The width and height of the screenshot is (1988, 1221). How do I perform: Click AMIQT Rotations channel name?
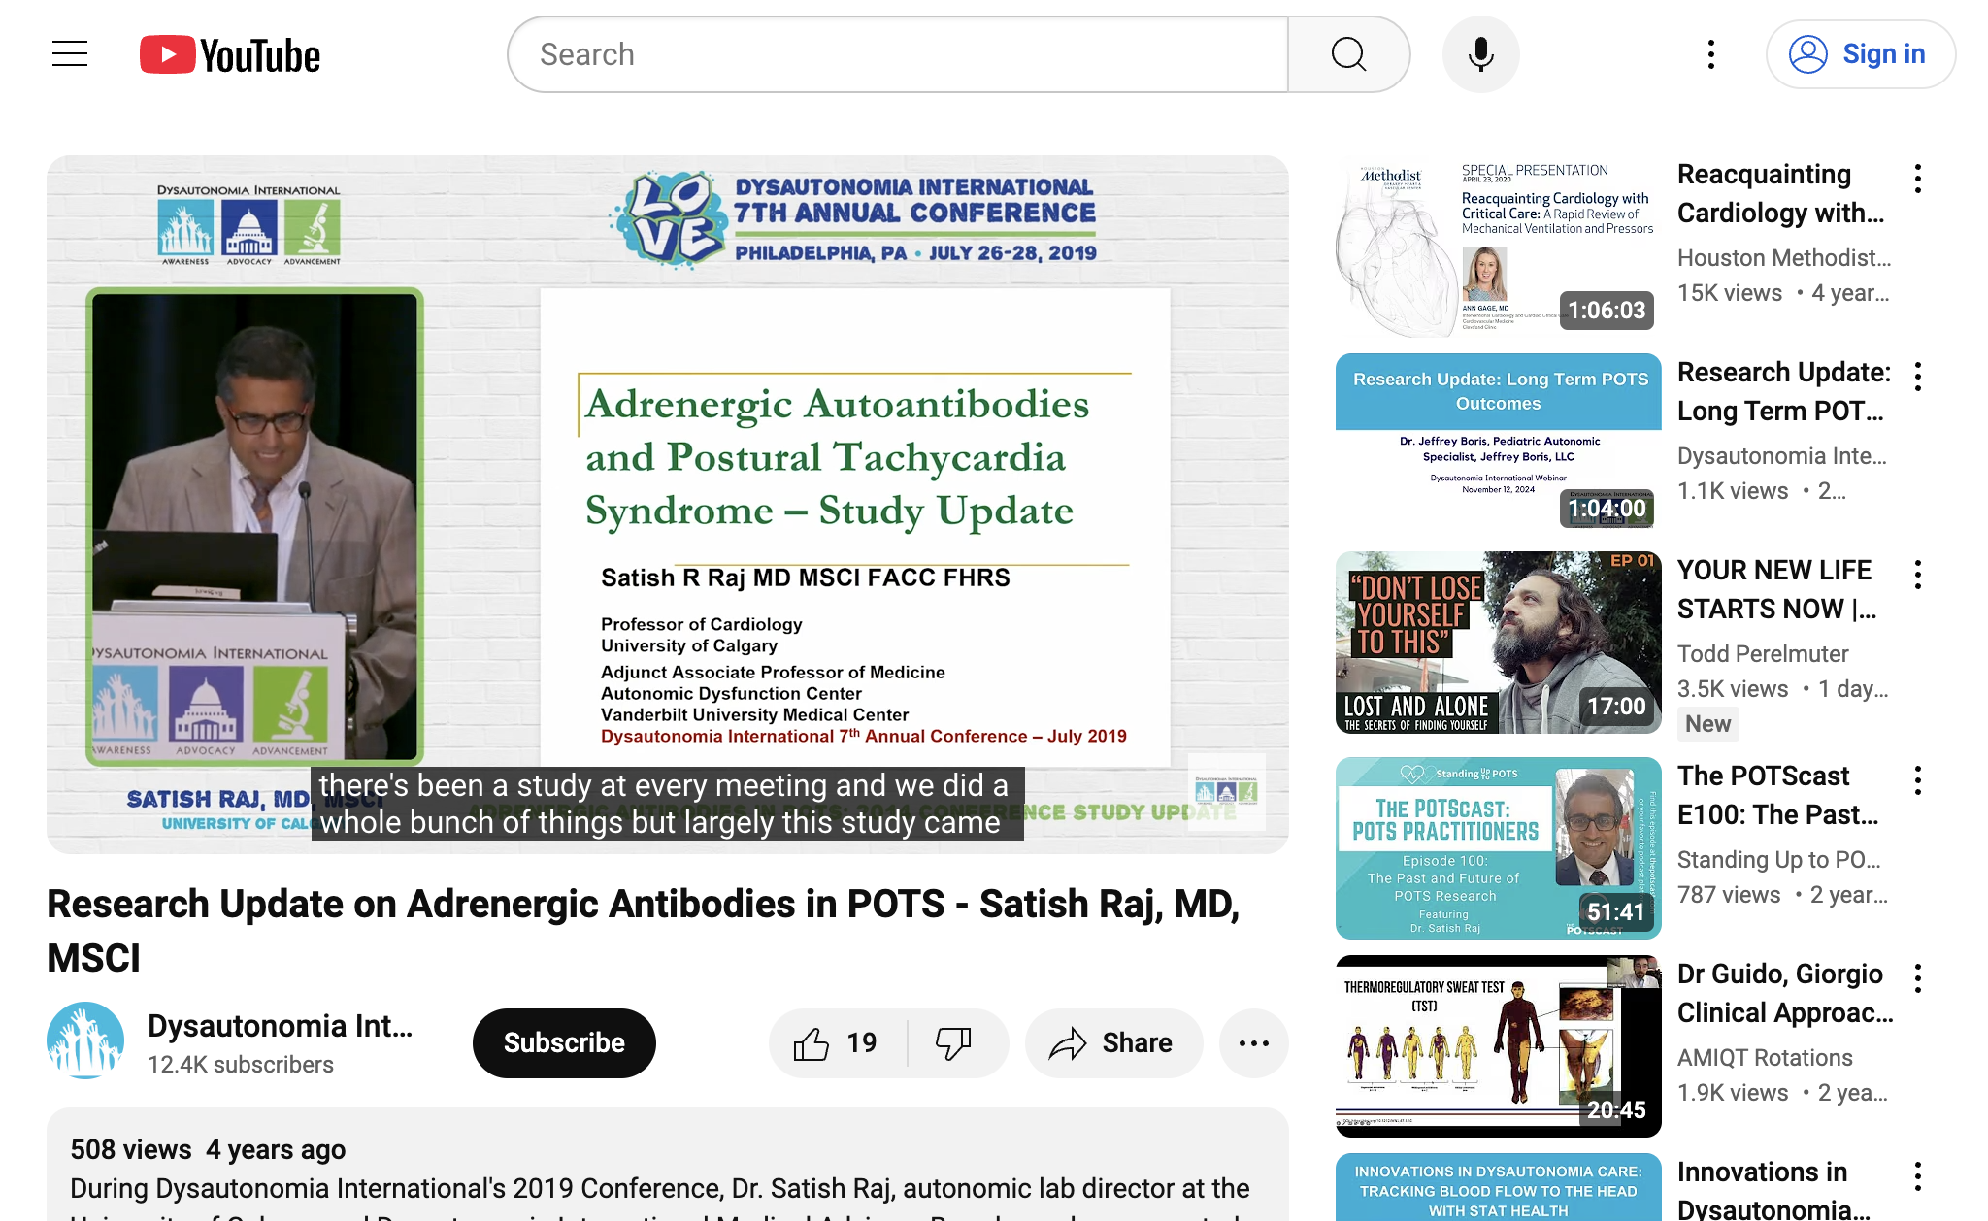pyautogui.click(x=1765, y=1058)
